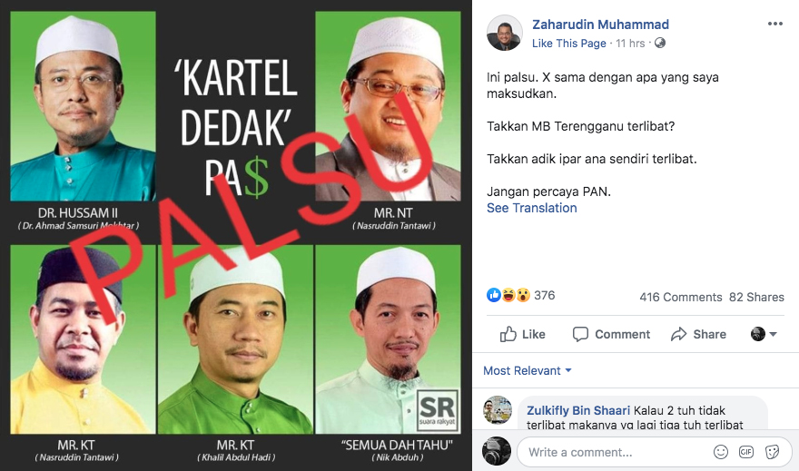Viewport: 799px width, 471px height.
Task: Open the profile switcher dropdown beside Share
Action: click(x=764, y=334)
